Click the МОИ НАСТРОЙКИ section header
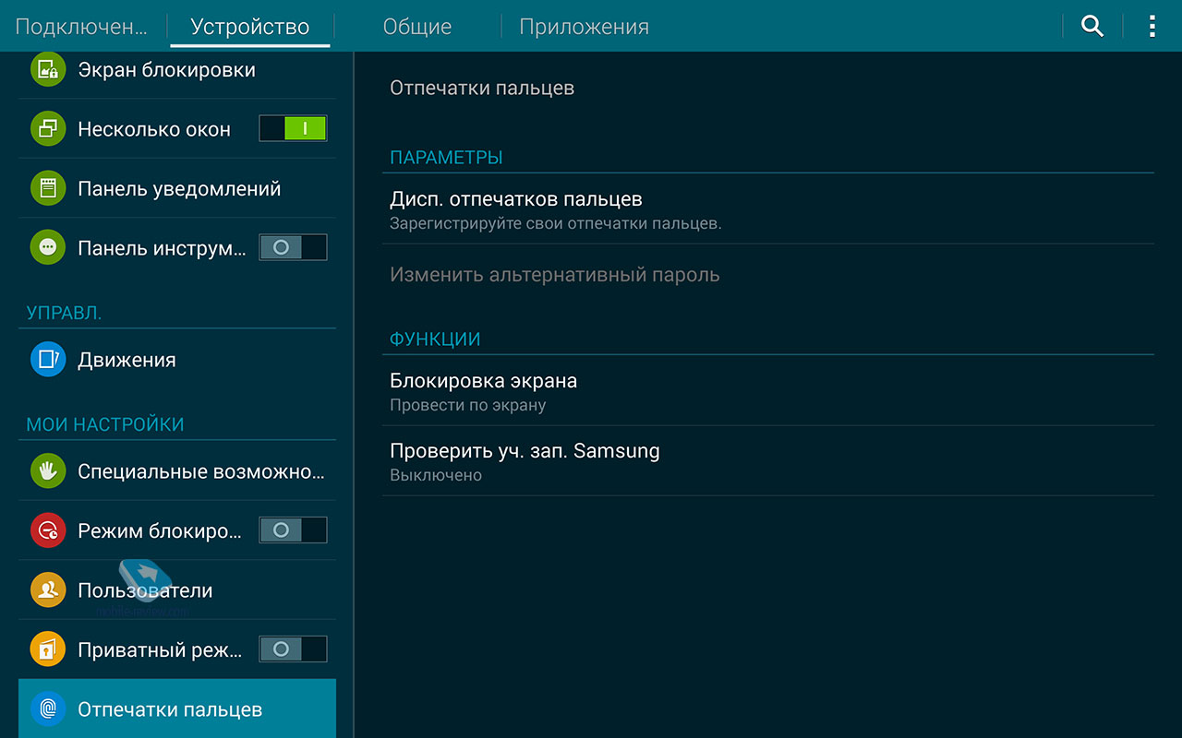 pyautogui.click(x=105, y=424)
